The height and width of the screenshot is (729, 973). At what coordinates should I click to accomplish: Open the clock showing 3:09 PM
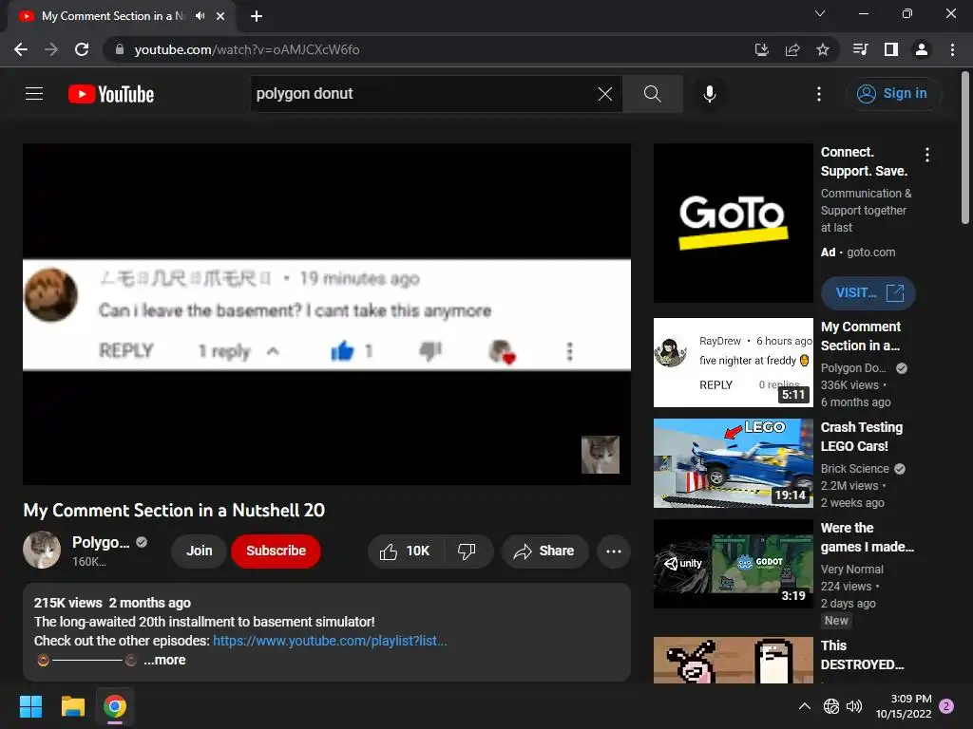904,706
